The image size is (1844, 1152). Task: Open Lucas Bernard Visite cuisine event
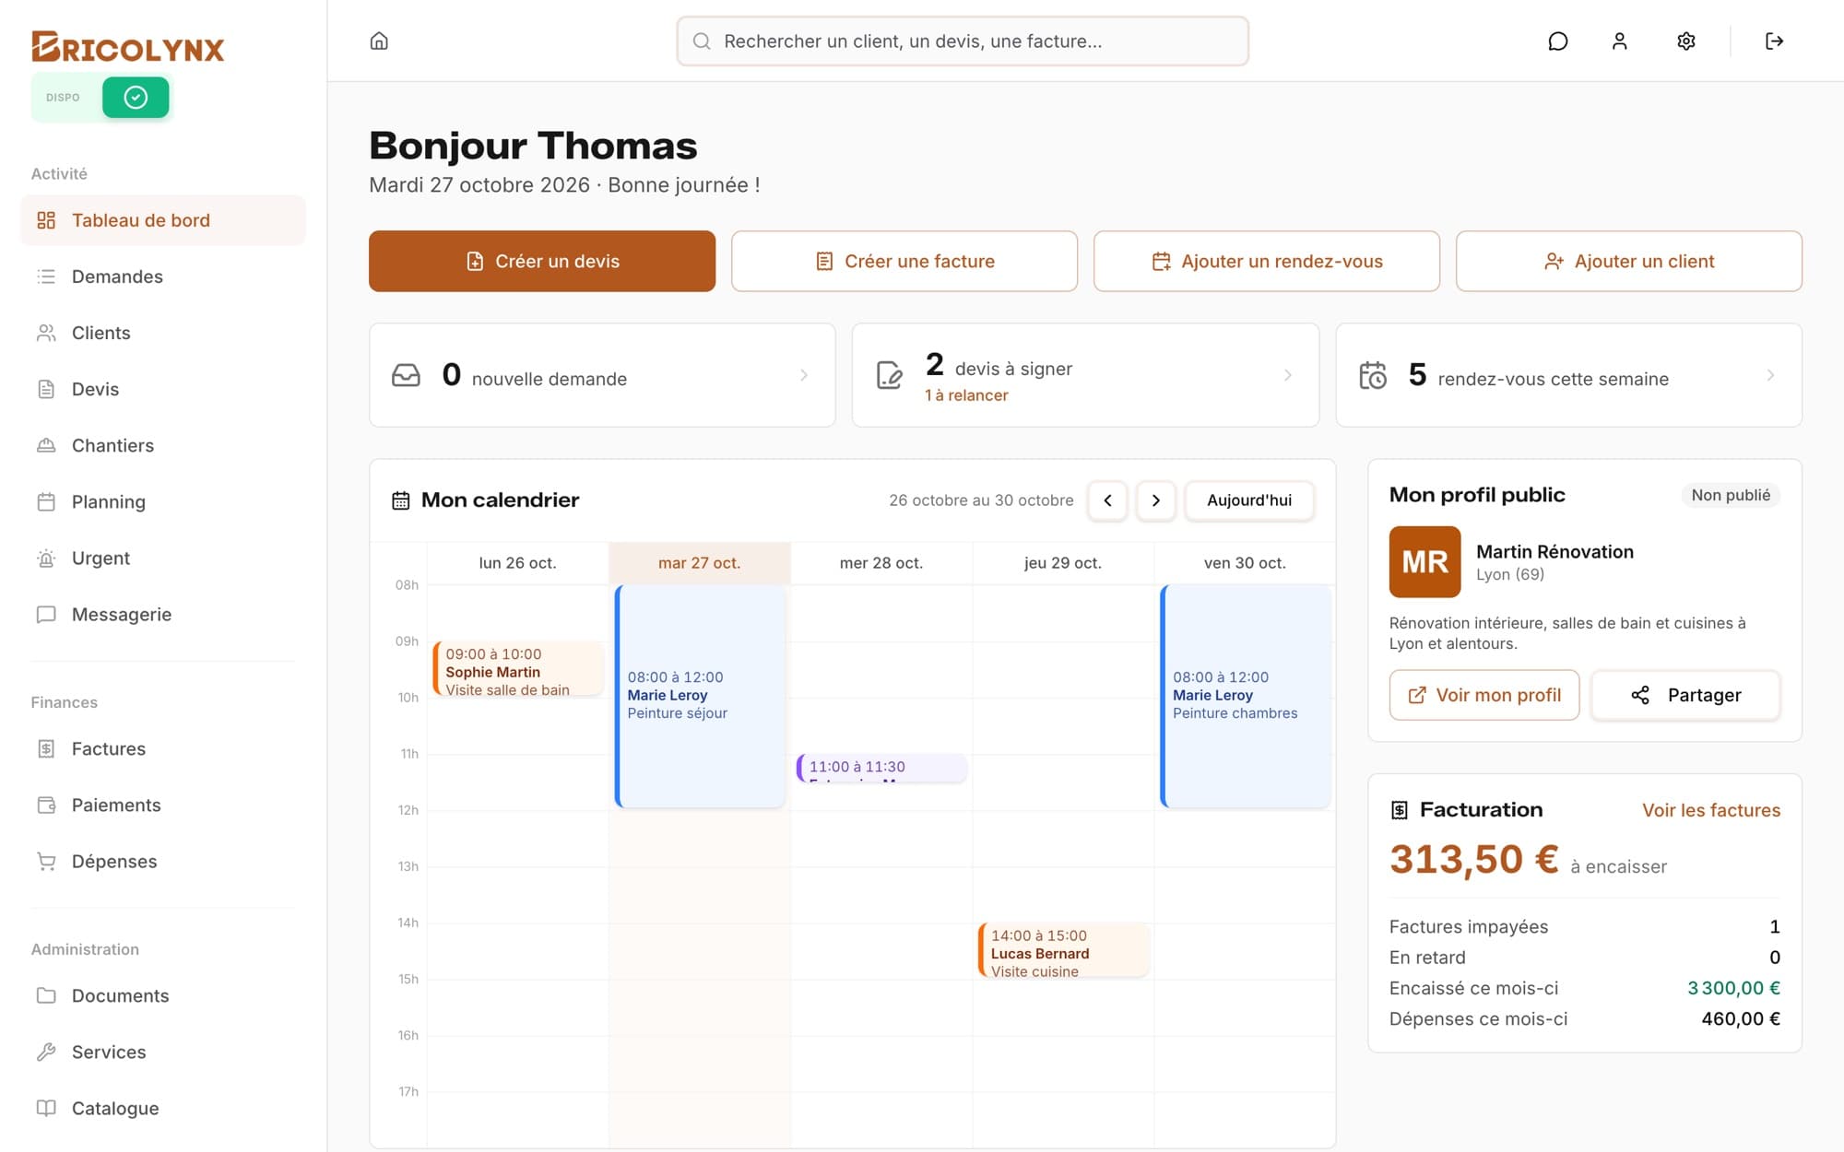point(1063,950)
